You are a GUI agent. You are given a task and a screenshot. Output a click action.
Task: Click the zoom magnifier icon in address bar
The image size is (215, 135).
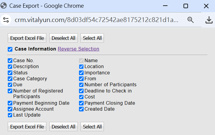coord(190,20)
